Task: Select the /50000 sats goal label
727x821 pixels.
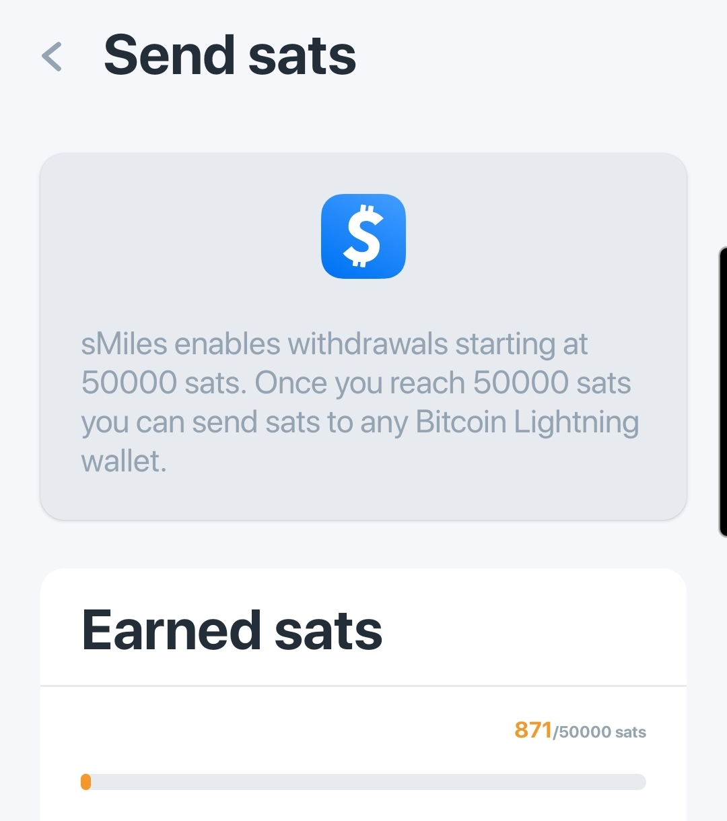Action: pos(599,732)
